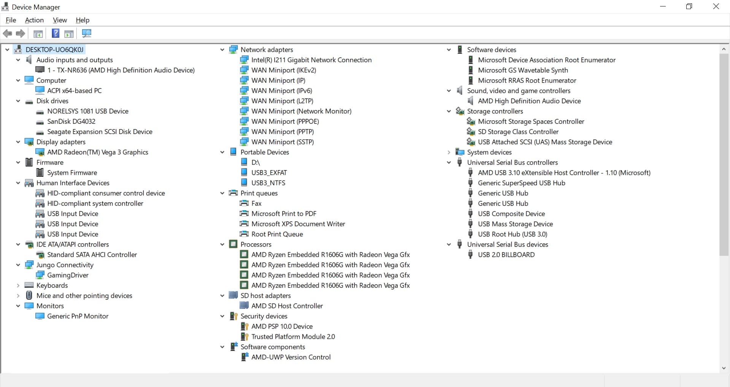The image size is (730, 387).
Task: Click the DESKTOP-UO6QK0J computer icon
Action: 18,49
